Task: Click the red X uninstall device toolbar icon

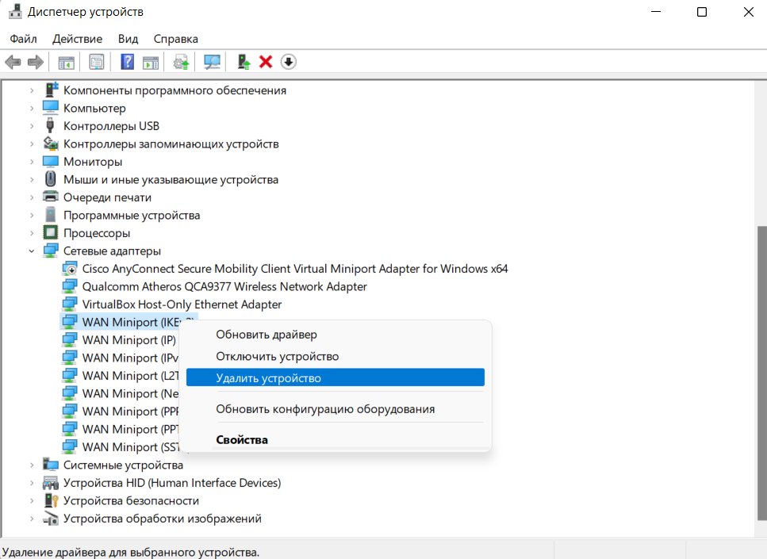Action: pyautogui.click(x=266, y=62)
